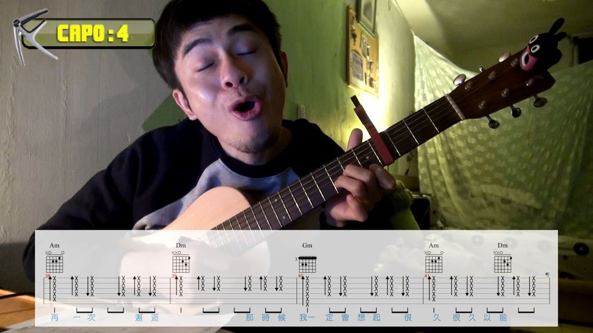This screenshot has height=333, width=593.
Task: Select the Am chord diagram in measure 41
Action: click(x=434, y=262)
